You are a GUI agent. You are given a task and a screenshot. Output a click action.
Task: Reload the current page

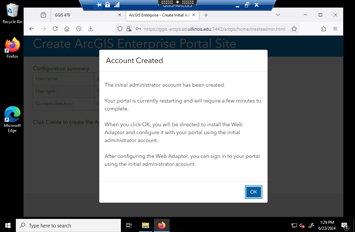click(x=55, y=29)
